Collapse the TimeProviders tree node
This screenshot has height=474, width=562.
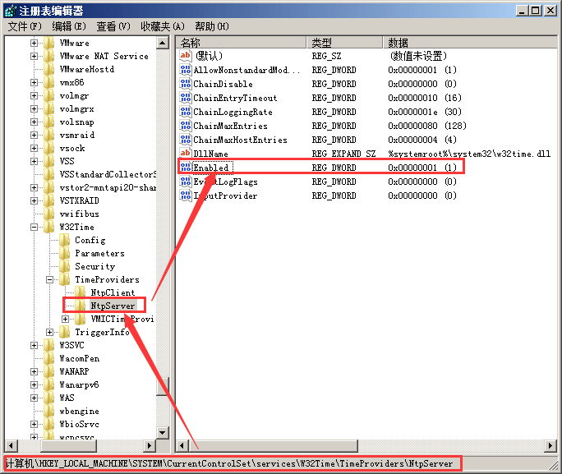click(x=50, y=279)
